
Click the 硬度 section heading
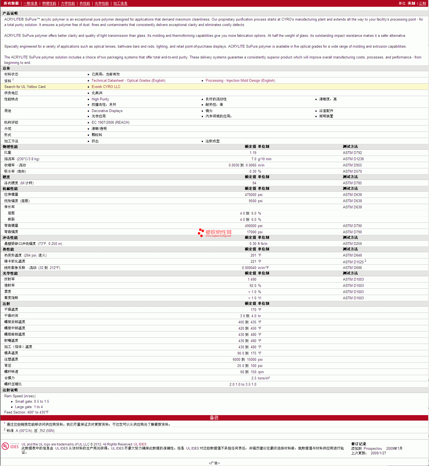pyautogui.click(x=6, y=177)
